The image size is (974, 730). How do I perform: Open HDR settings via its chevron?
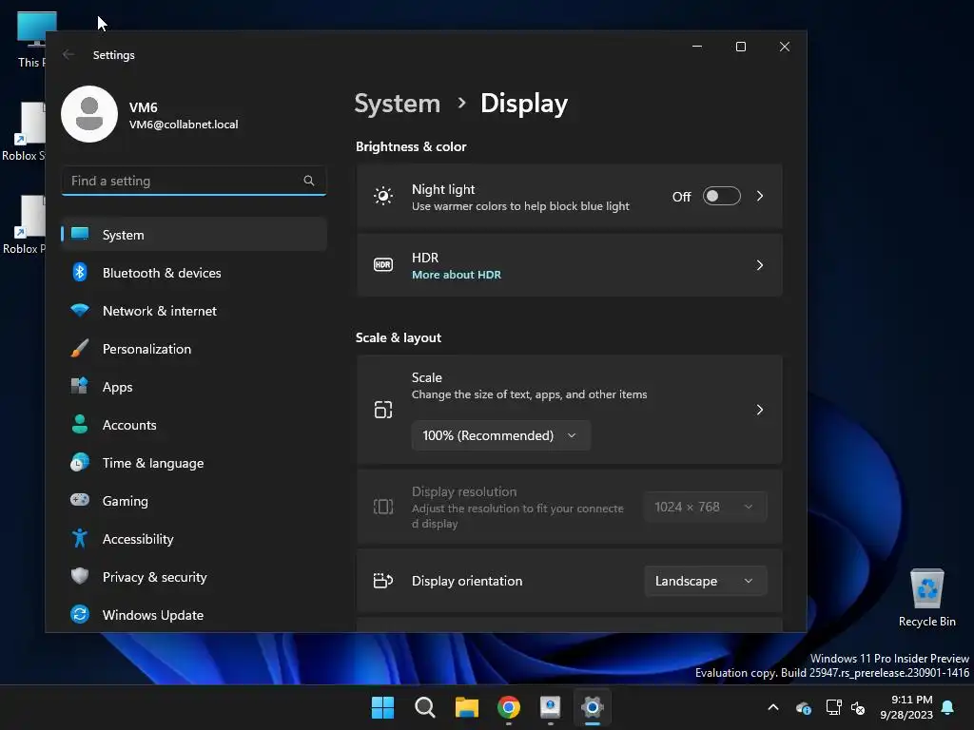coord(760,265)
